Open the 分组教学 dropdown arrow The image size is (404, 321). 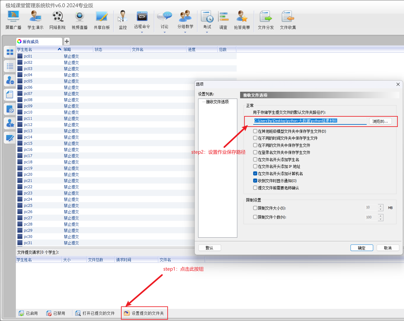[x=185, y=32]
